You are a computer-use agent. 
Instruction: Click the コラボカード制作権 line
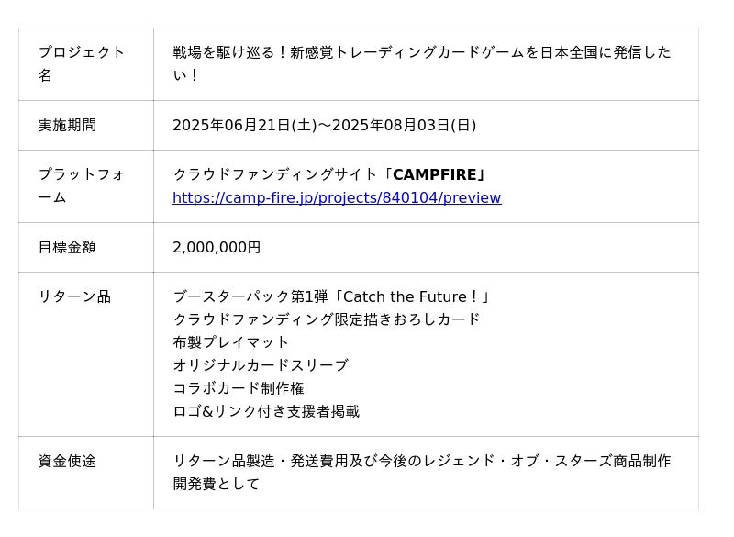pyautogui.click(x=239, y=388)
